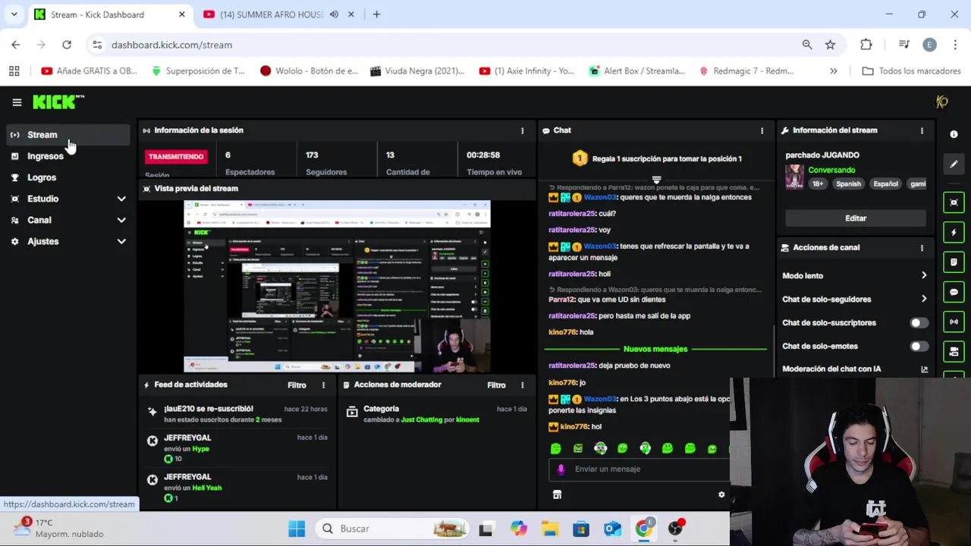The height and width of the screenshot is (546, 971).
Task: Open the info icon in the right rail
Action: [x=954, y=134]
